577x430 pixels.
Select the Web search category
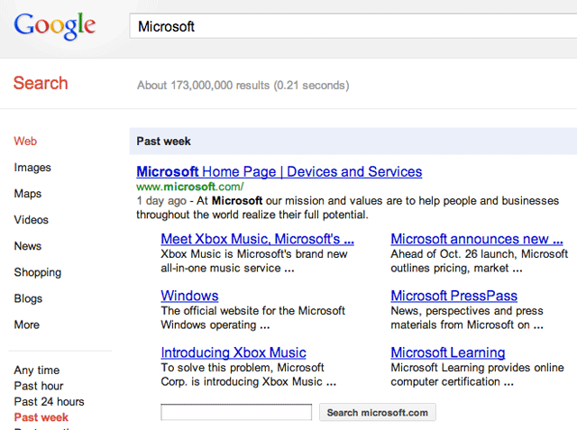pyautogui.click(x=25, y=142)
